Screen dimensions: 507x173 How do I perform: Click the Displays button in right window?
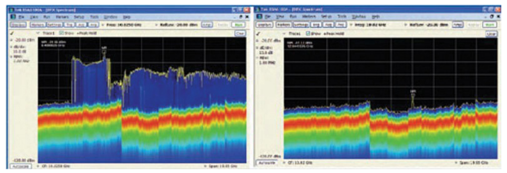coord(265,25)
